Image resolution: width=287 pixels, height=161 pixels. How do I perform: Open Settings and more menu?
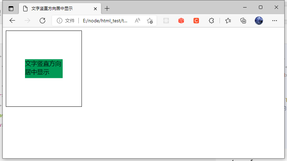tap(275, 21)
